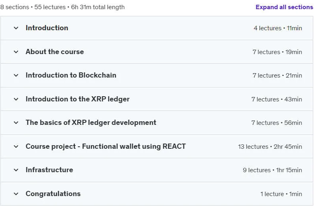The image size is (314, 206).
Task: Click the 4 lectures 11min label
Action: coord(278,28)
